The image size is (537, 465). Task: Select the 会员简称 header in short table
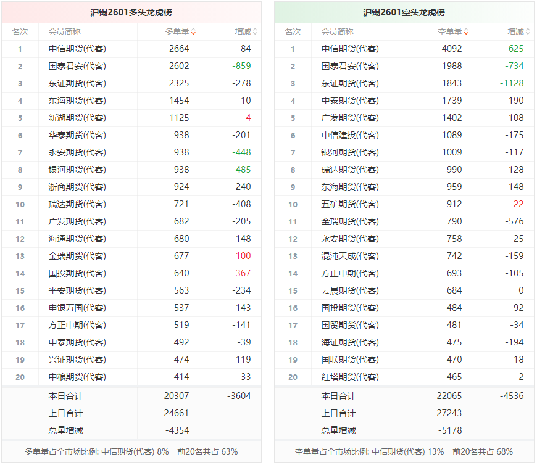click(x=338, y=32)
